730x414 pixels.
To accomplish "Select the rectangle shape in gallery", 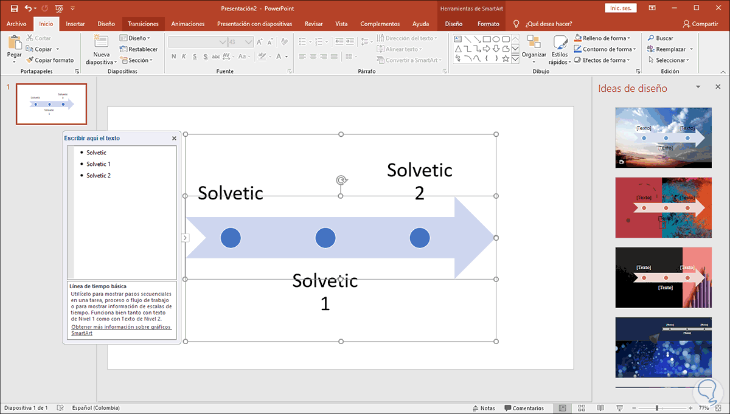I will tap(487, 39).
